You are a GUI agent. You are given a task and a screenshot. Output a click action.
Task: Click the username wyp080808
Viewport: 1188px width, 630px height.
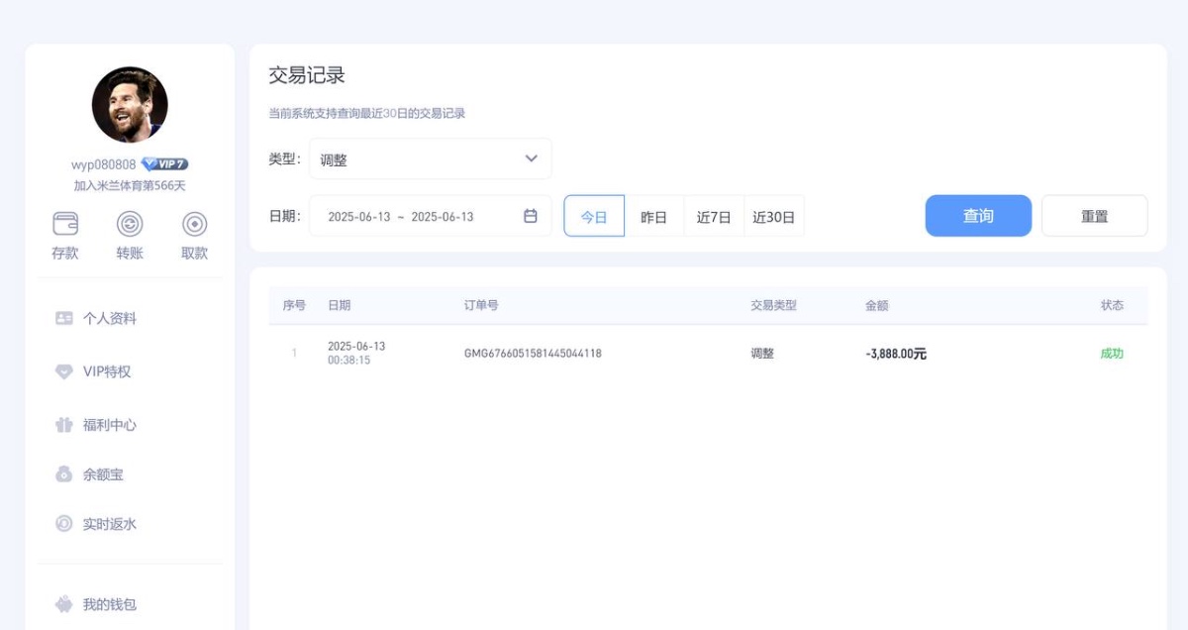pos(105,163)
